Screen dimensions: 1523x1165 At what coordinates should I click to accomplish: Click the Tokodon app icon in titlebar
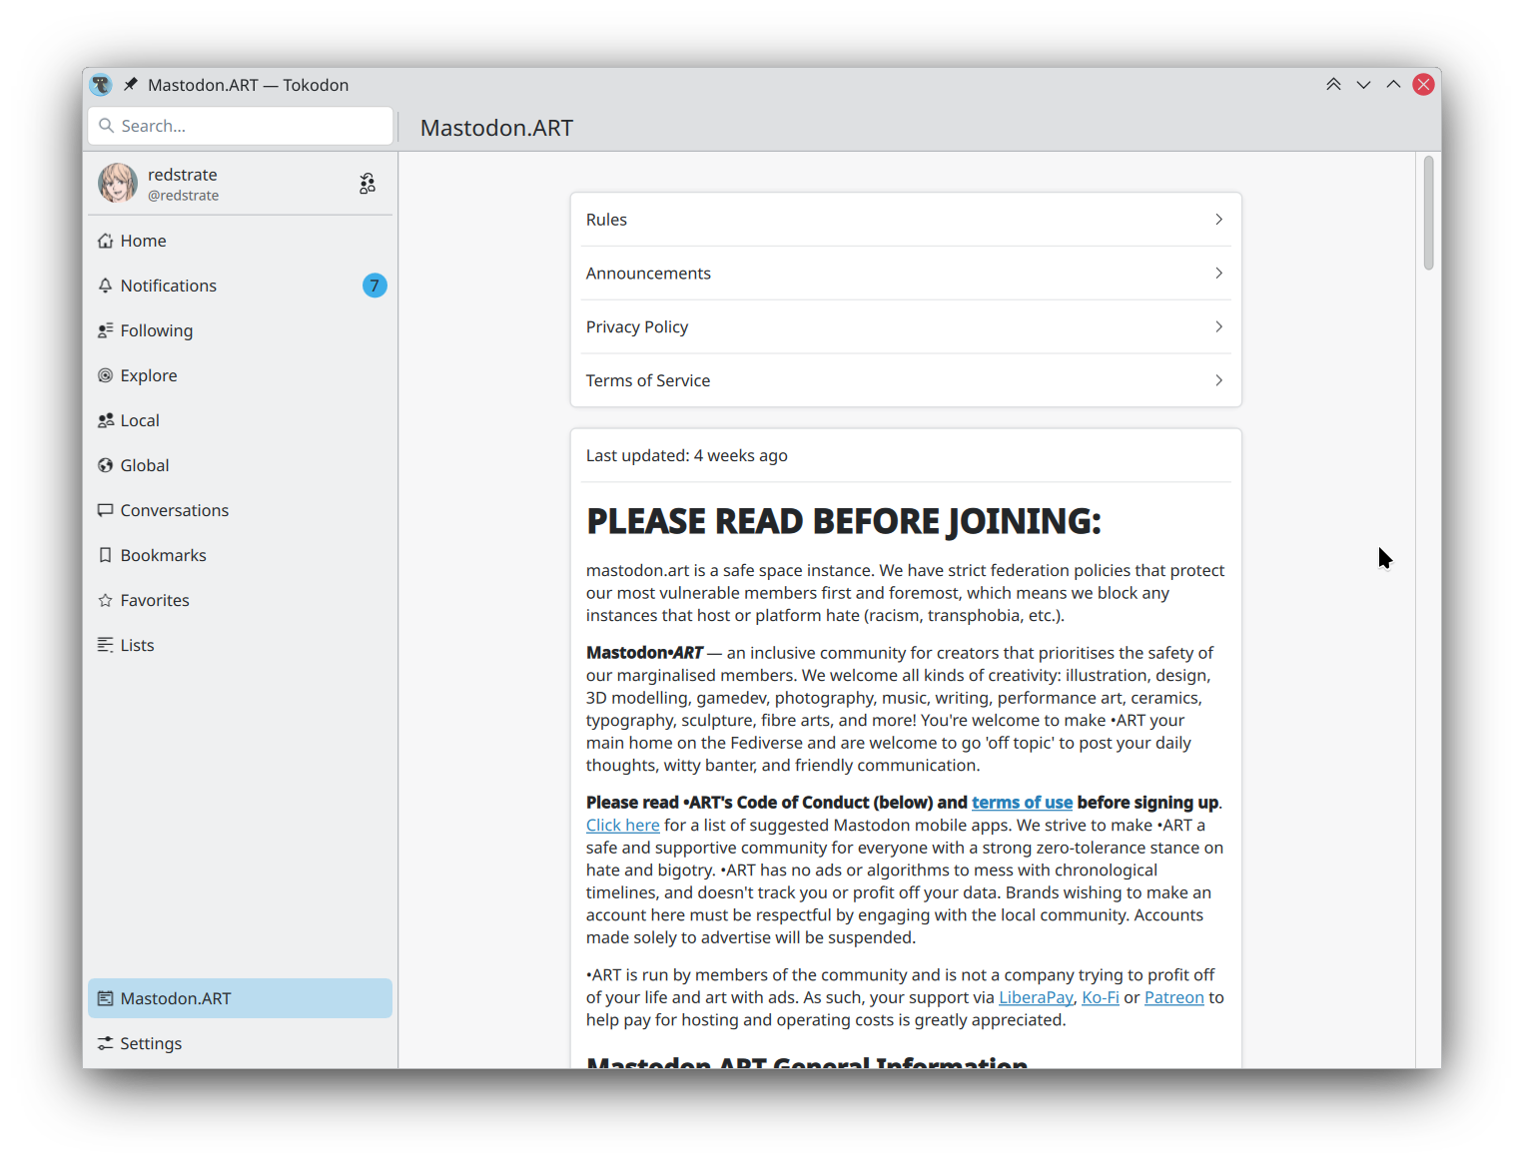tap(101, 85)
